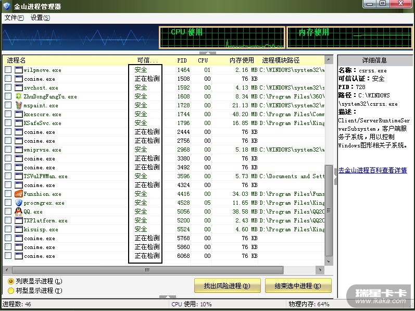The height and width of the screenshot is (311, 415).
Task: Click 找出风险进程 button
Action: pos(228,285)
